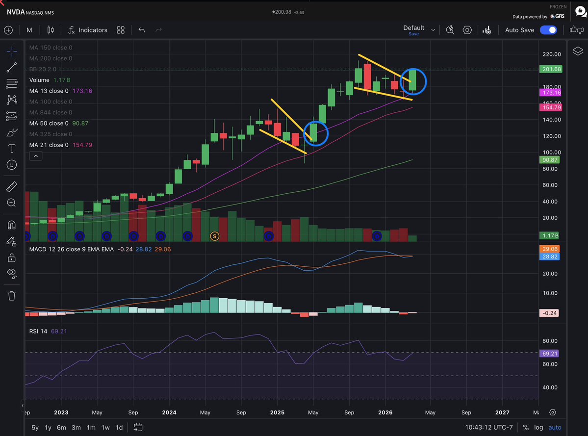Click the Save link under Default
Viewport: 588px width, 436px height.
(413, 34)
